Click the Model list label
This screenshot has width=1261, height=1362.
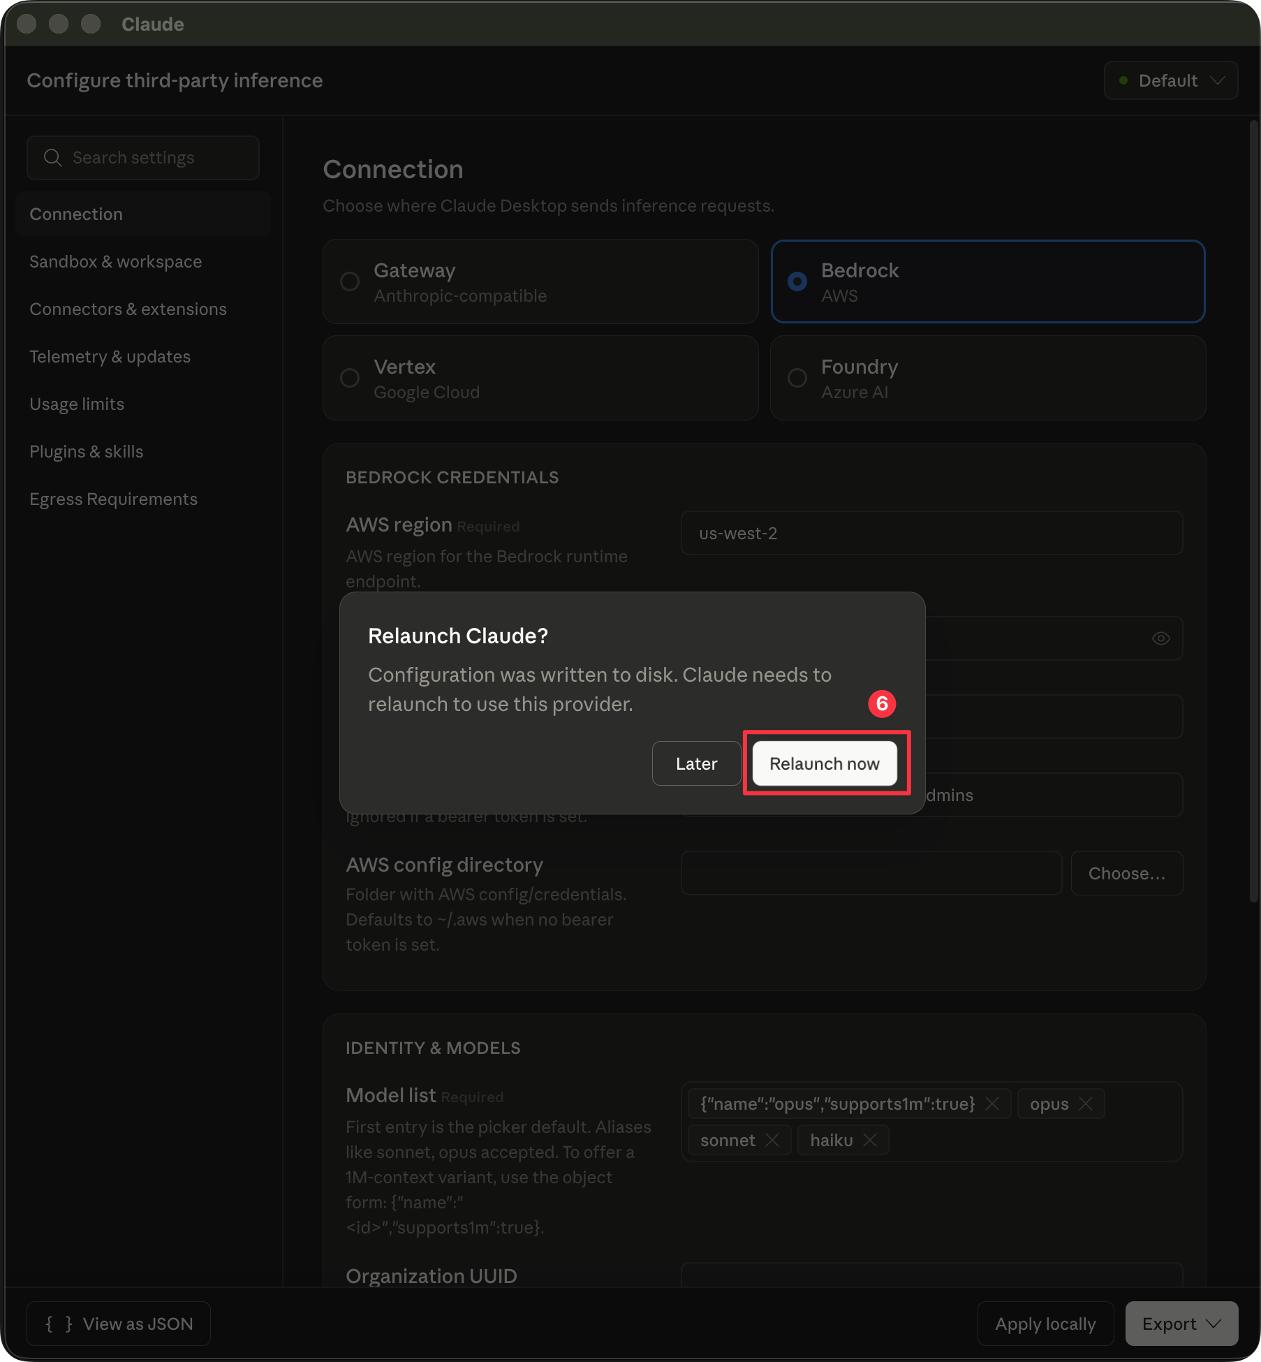(390, 1095)
